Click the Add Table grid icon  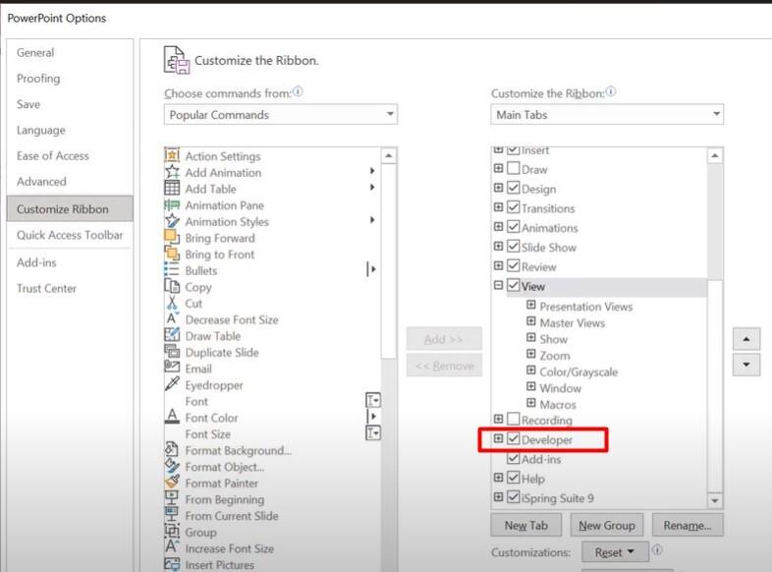click(x=172, y=188)
